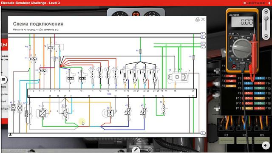Print the wiring diagram

click(x=197, y=20)
